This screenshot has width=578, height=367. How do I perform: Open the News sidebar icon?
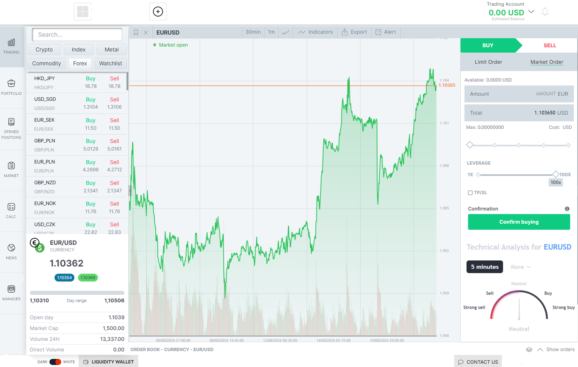11,251
